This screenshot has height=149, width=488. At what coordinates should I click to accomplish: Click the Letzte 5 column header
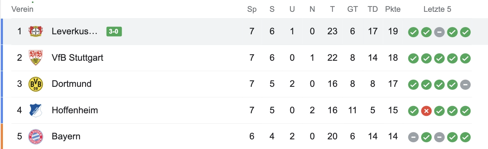437,10
